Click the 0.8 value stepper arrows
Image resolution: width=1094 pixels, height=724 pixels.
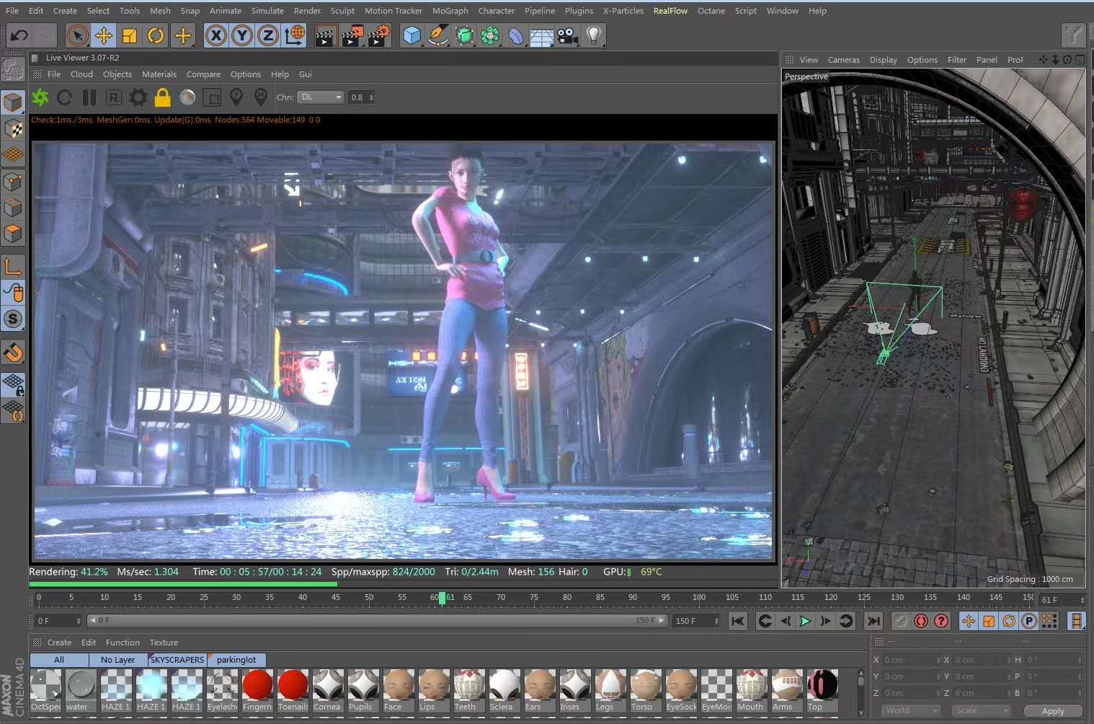[x=371, y=97]
